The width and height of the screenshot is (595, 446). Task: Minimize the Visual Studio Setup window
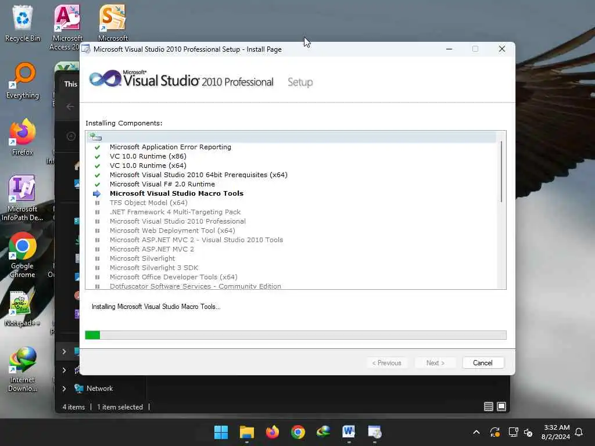tap(449, 49)
